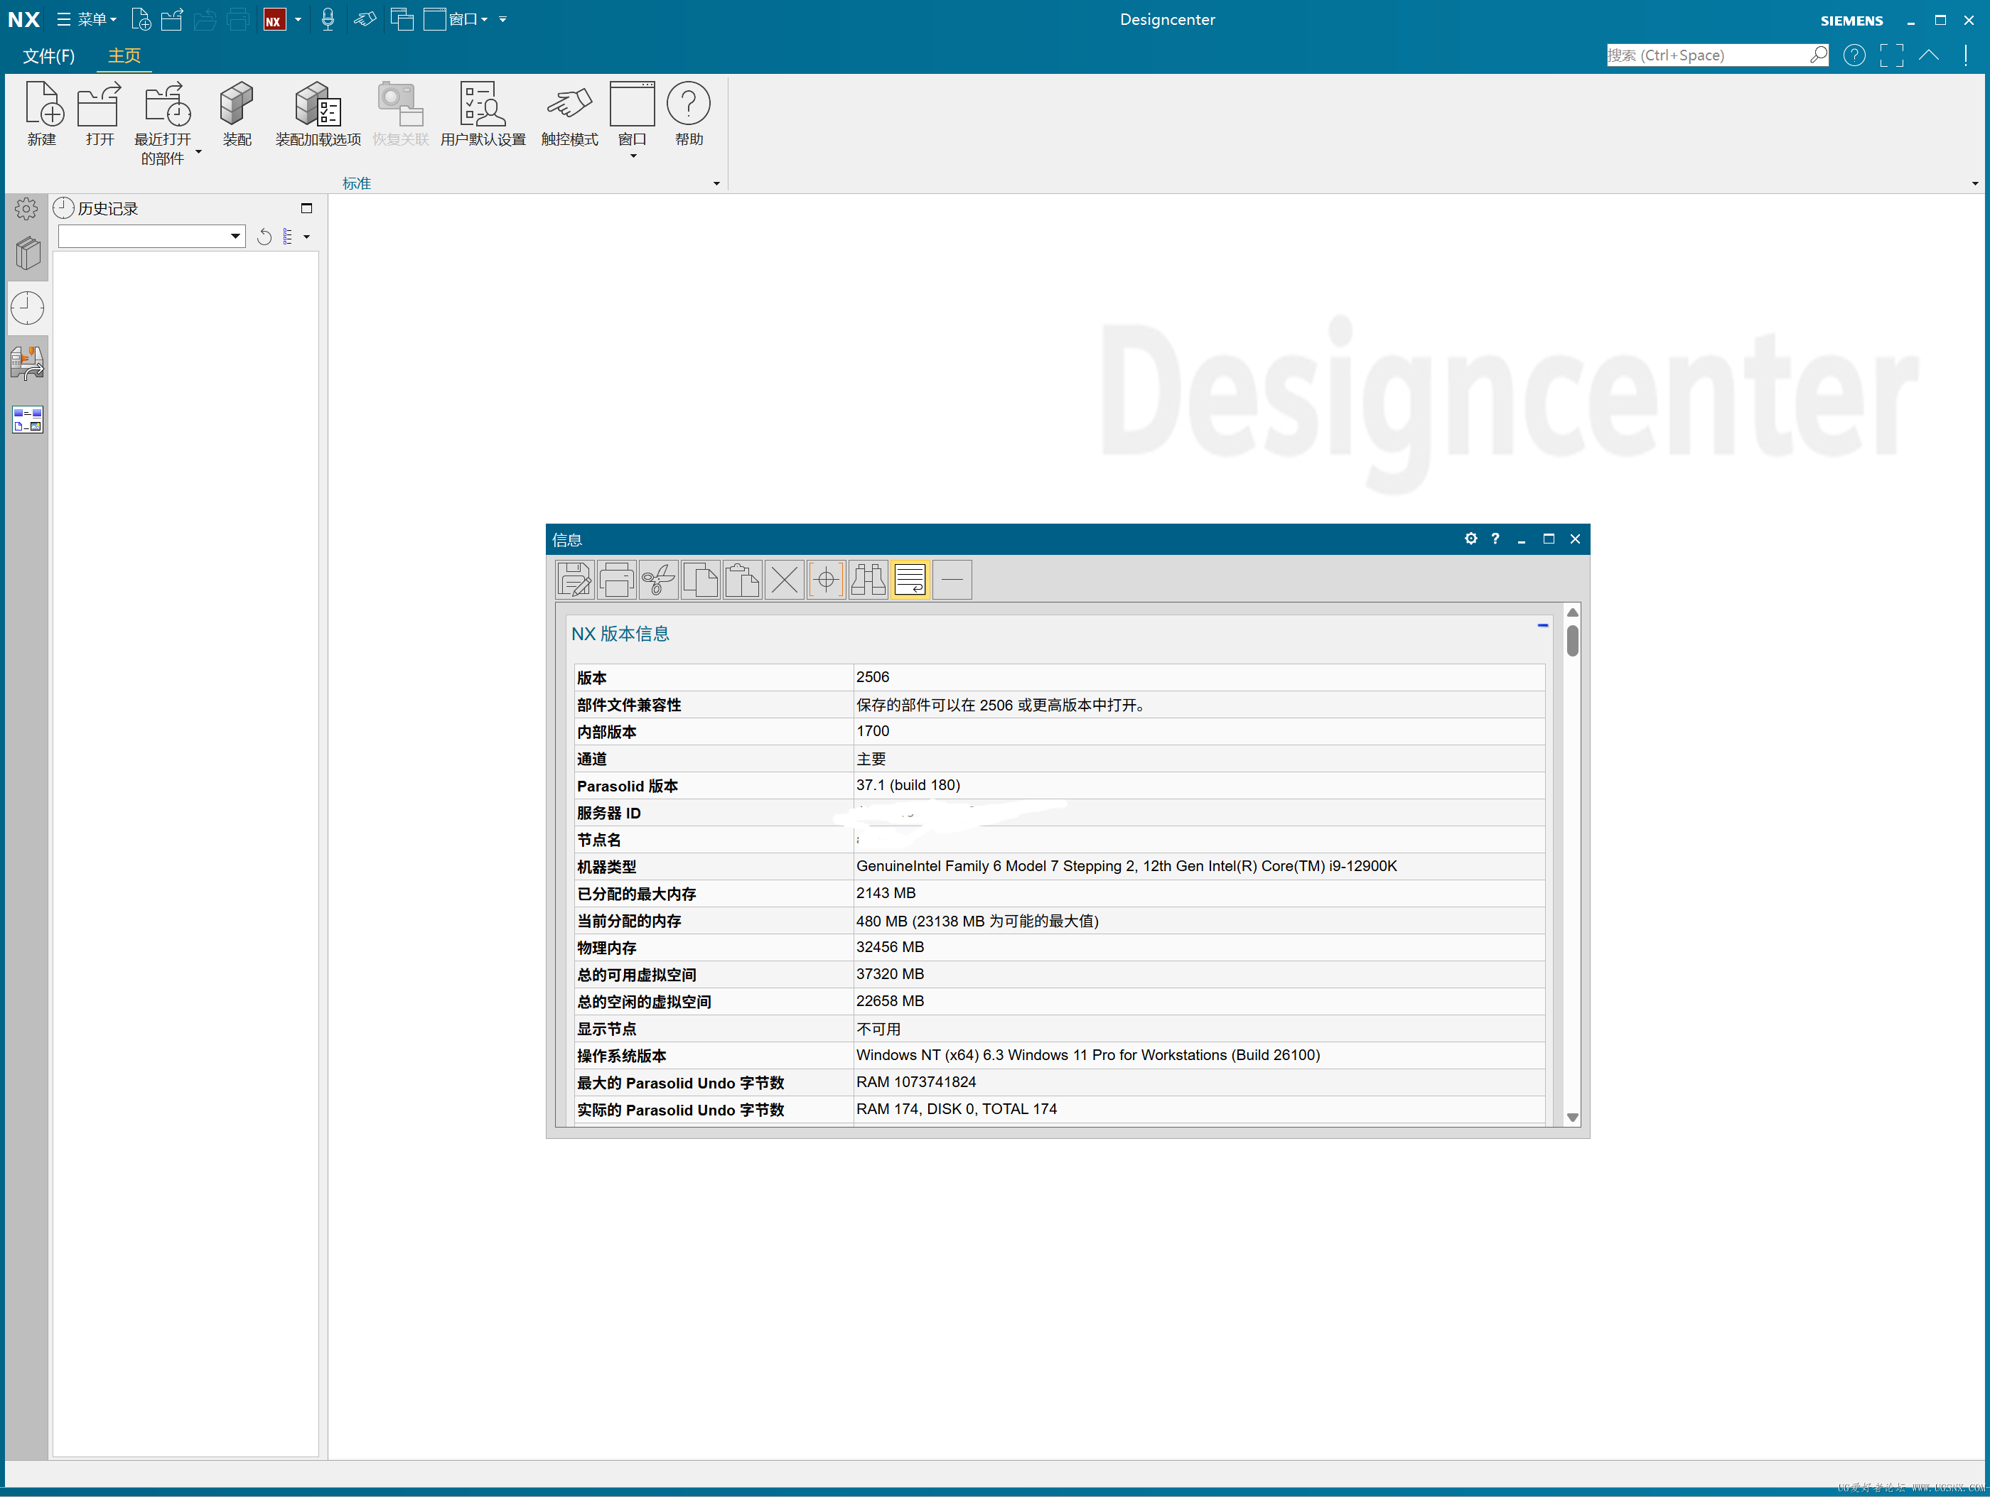Click the 机器类型 processor value text
Viewport: 1990px width, 1497px height.
pos(1126,866)
